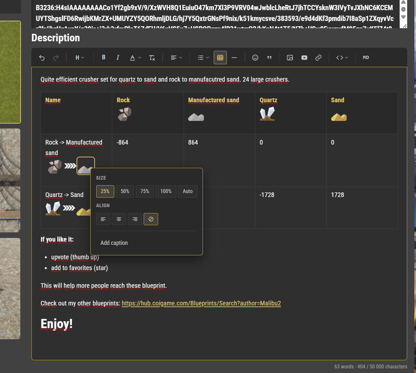Click the arrows icon in Rock row
This screenshot has height=373, width=416.
[x=70, y=166]
